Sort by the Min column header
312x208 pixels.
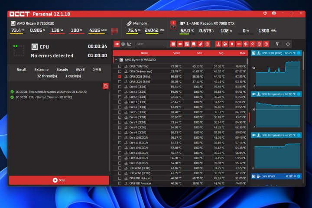[200, 53]
